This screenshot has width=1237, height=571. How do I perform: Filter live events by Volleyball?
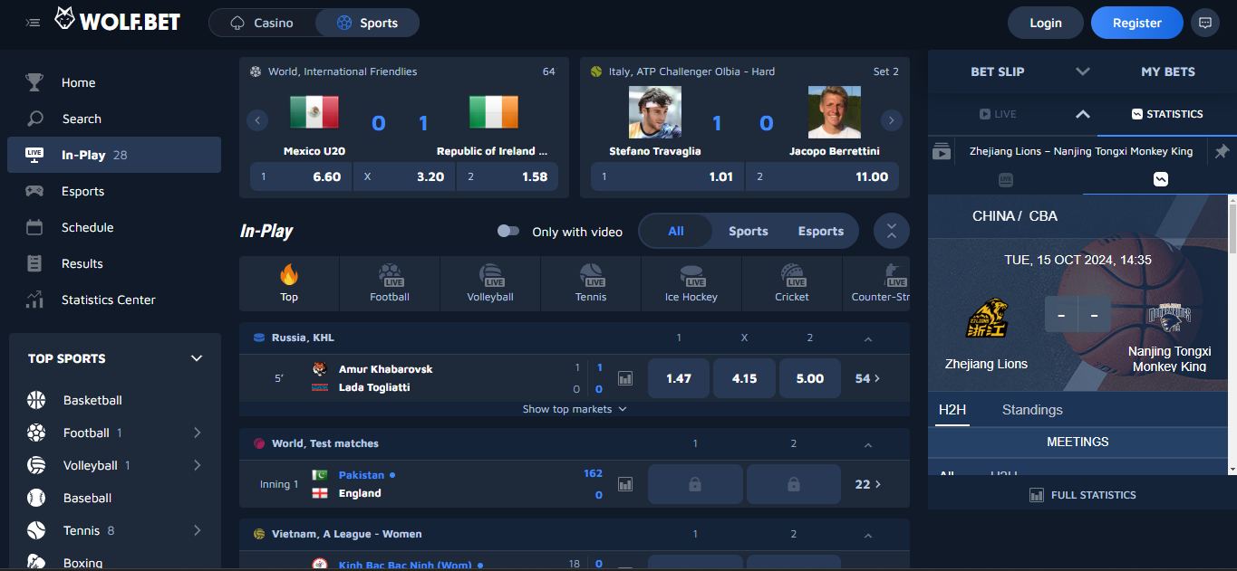490,283
